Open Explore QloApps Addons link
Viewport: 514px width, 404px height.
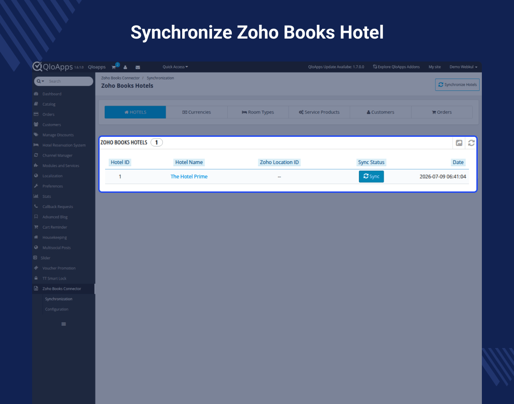[x=397, y=67]
